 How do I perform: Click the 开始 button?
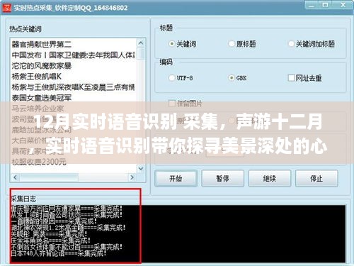pyautogui.click(x=176, y=178)
